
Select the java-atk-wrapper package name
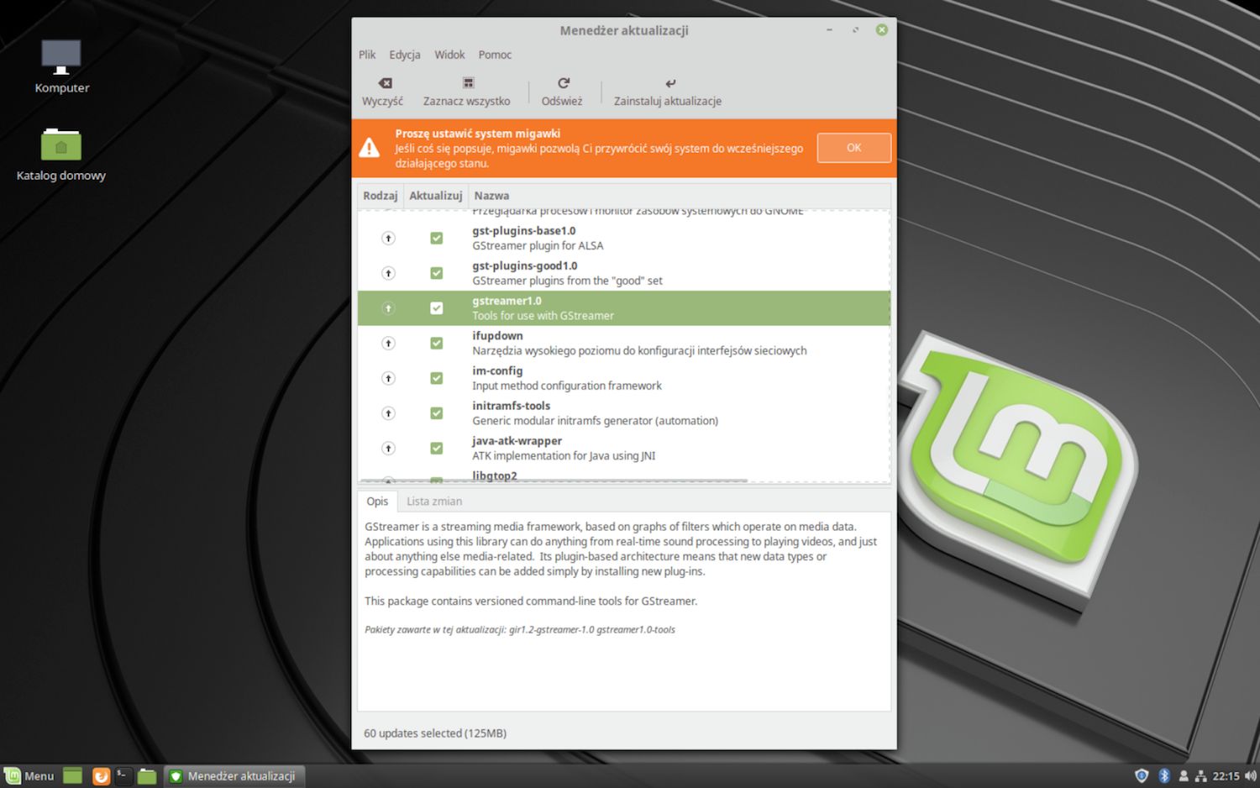coord(517,441)
